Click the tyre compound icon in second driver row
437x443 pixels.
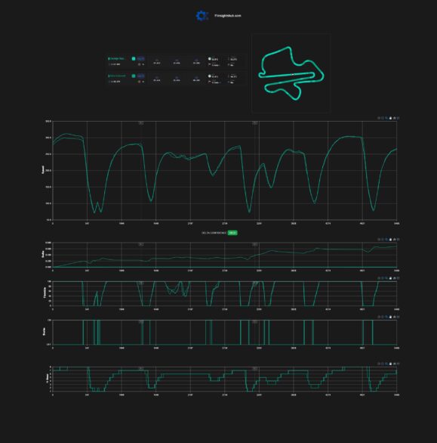click(139, 82)
